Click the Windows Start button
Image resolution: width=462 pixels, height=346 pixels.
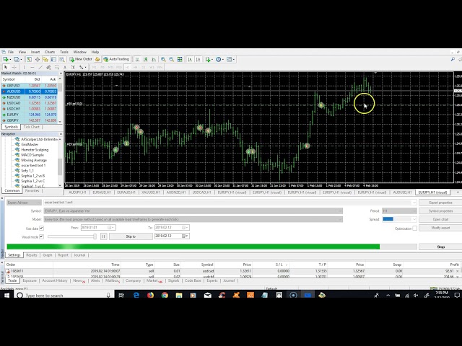click(x=6, y=295)
